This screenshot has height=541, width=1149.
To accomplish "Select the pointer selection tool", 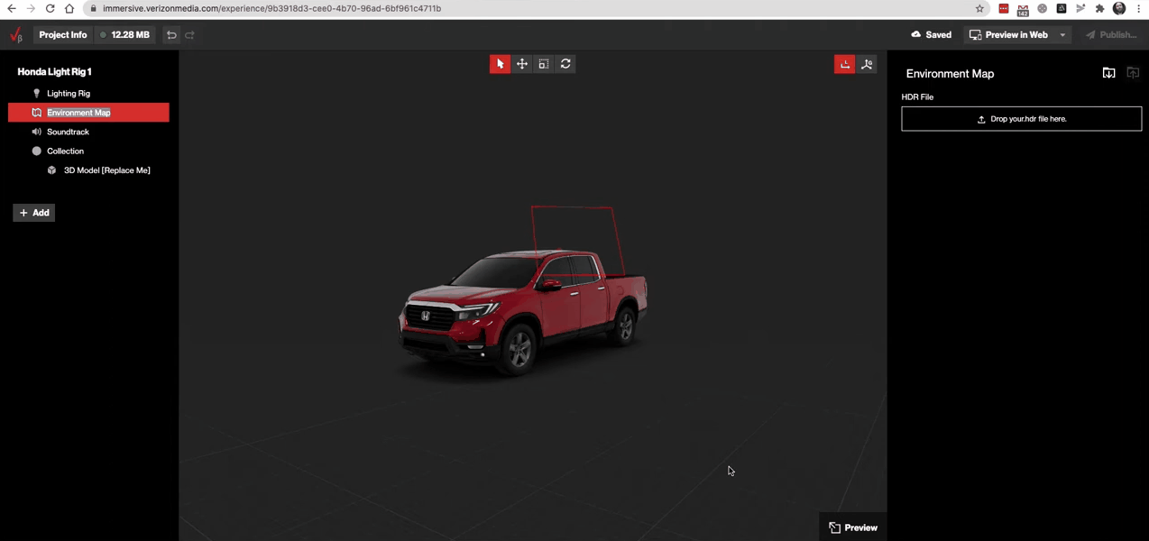I will tap(500, 64).
